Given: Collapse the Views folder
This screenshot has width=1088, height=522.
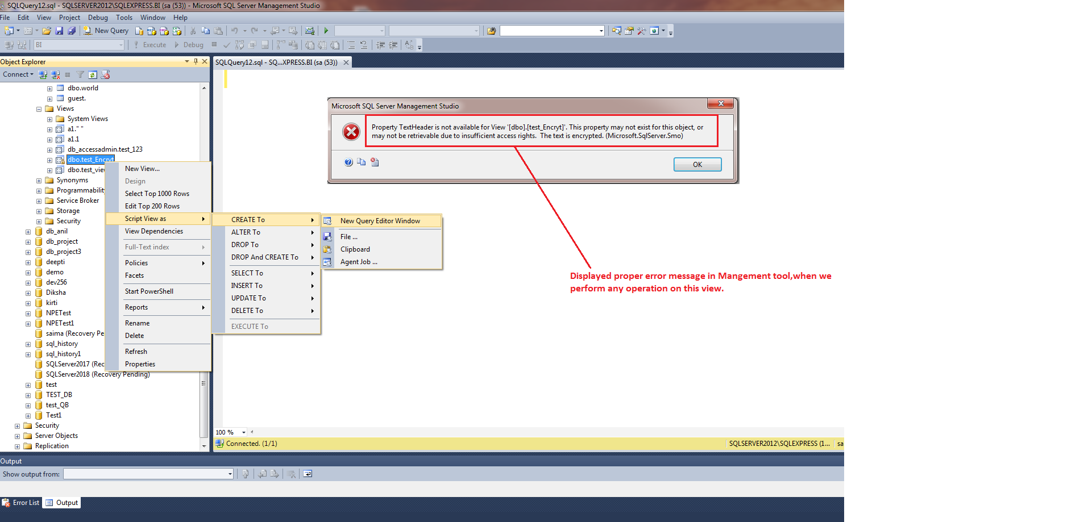Looking at the screenshot, I should click(39, 109).
